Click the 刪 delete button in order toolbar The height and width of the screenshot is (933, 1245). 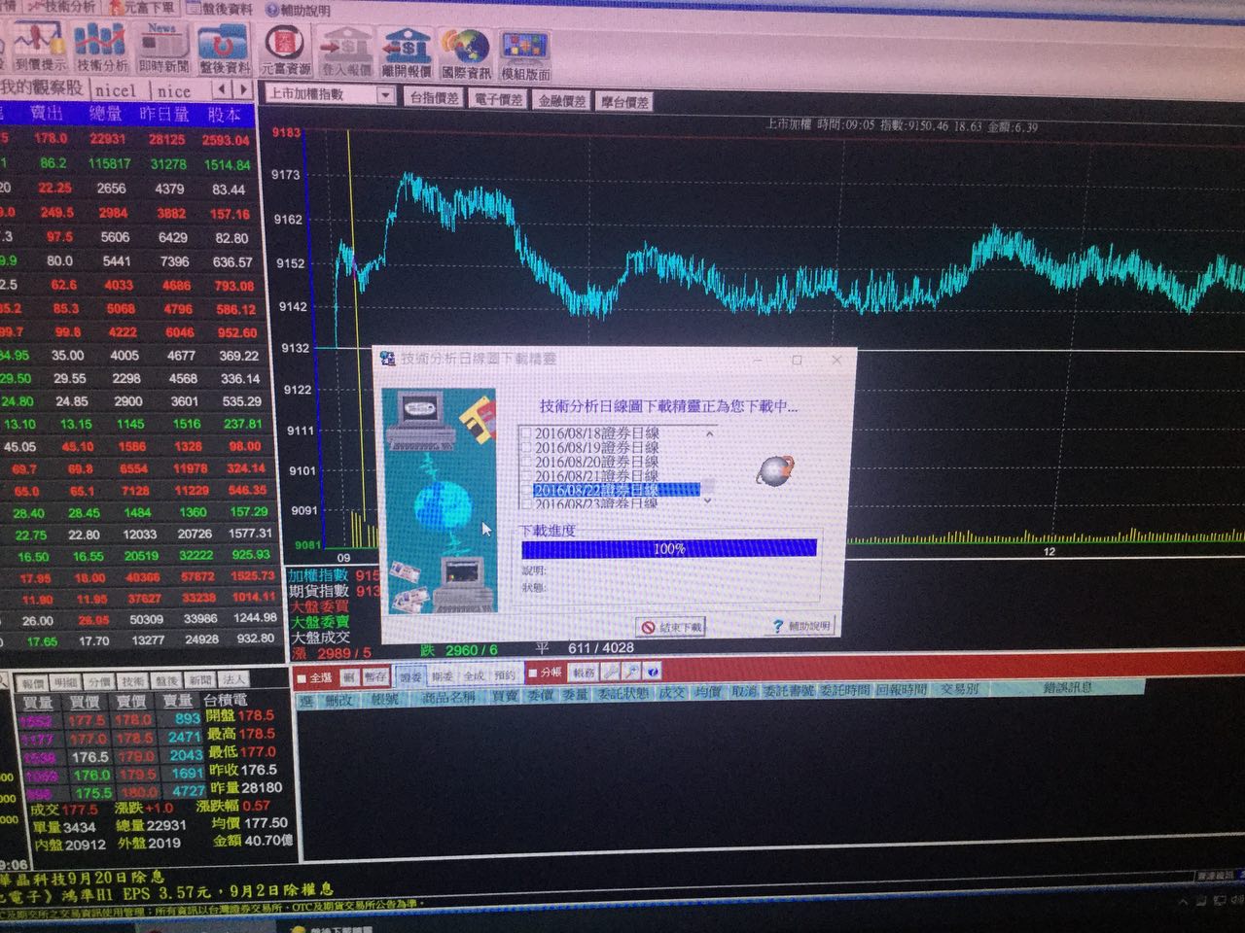(x=348, y=676)
